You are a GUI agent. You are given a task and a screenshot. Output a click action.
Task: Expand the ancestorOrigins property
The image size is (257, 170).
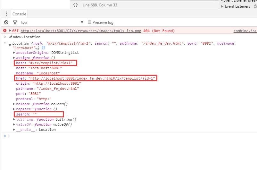[x=14, y=53]
